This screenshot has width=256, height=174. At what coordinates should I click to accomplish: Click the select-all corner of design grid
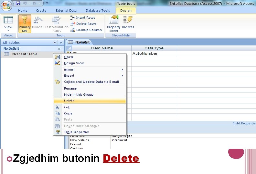[x=69, y=48]
